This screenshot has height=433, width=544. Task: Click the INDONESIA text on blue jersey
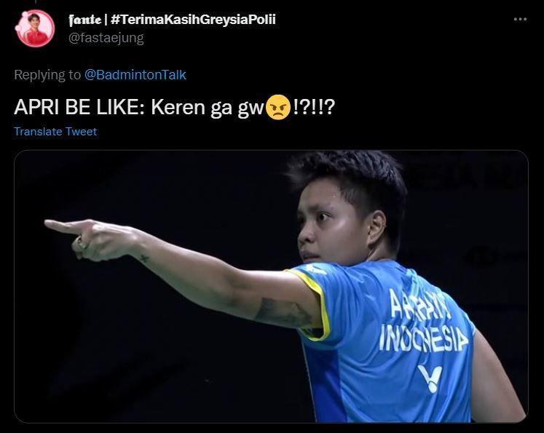click(423, 338)
